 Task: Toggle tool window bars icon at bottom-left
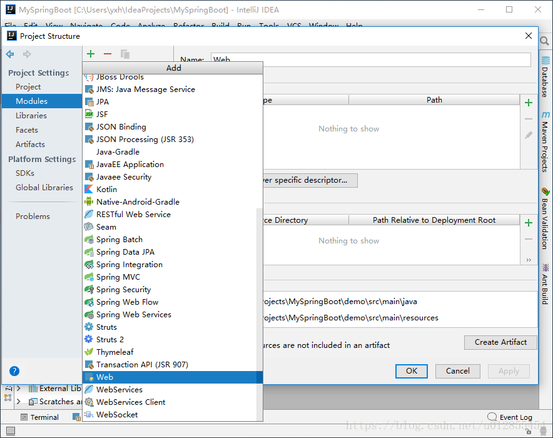pyautogui.click(x=11, y=430)
